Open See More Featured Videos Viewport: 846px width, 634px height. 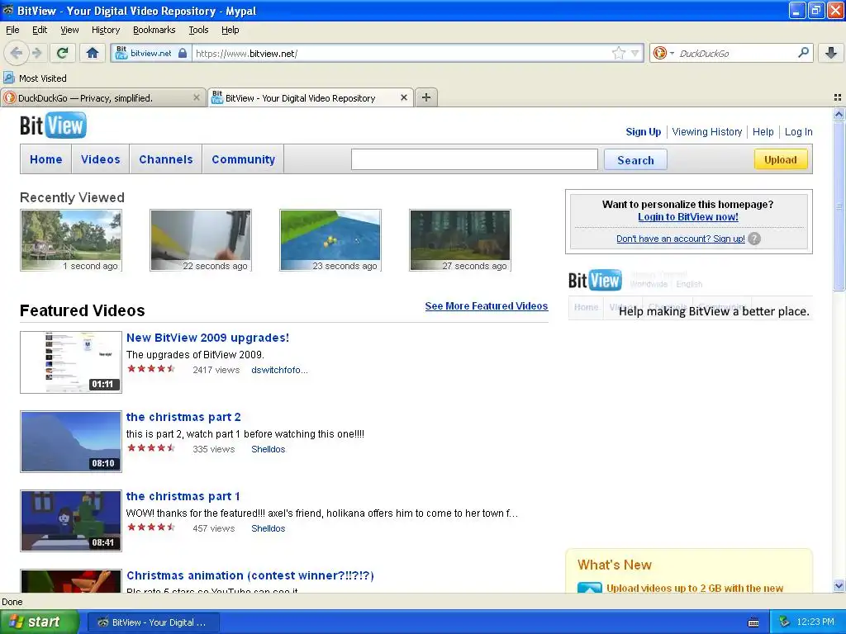486,305
